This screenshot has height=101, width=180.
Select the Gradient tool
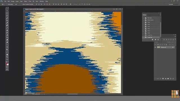[x=7, y=38]
